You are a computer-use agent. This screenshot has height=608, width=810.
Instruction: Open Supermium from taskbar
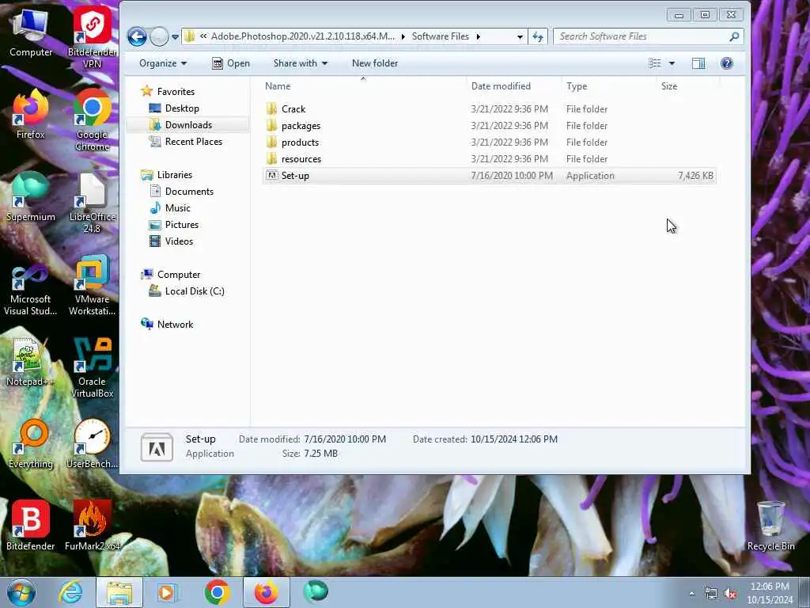coord(316,591)
